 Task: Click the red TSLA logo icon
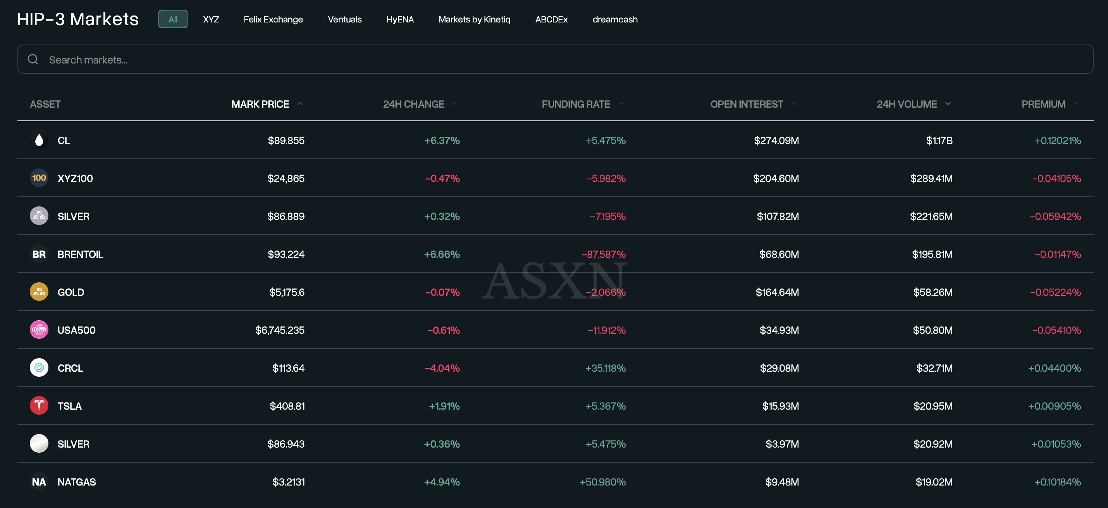tap(39, 405)
